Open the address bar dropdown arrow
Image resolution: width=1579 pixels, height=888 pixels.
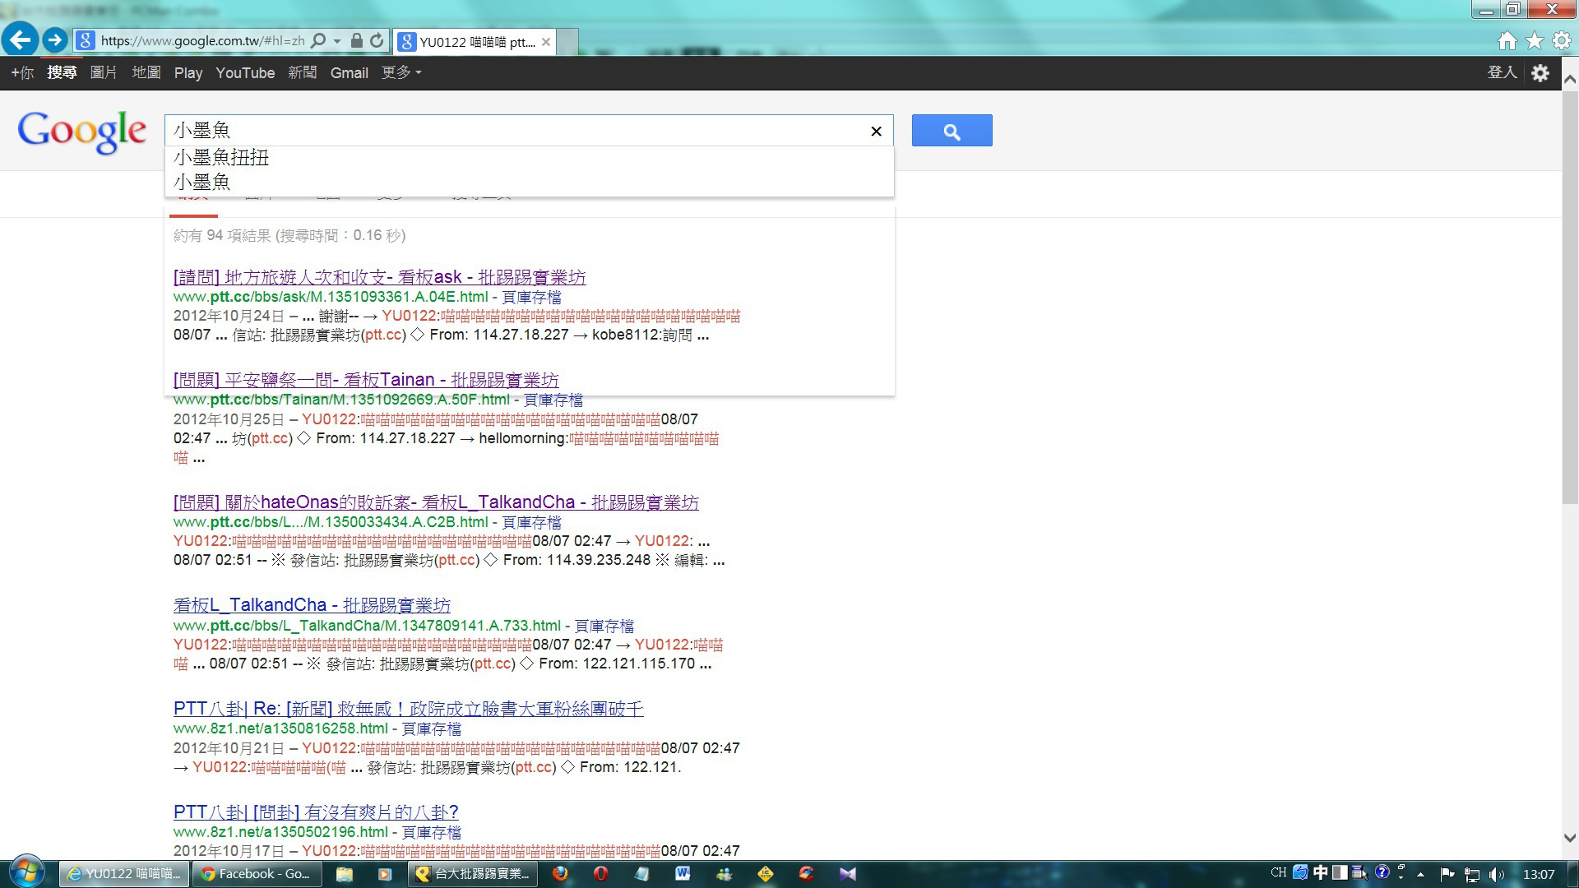point(337,41)
